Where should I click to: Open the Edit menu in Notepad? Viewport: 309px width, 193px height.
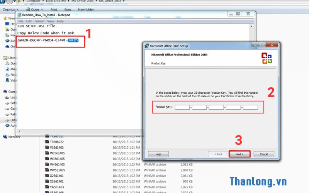(x=29, y=21)
